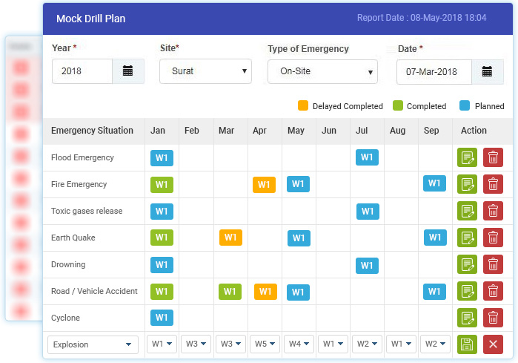The height and width of the screenshot is (363, 518).
Task: Open the W5 week dropdown under Apr
Action: [265, 344]
